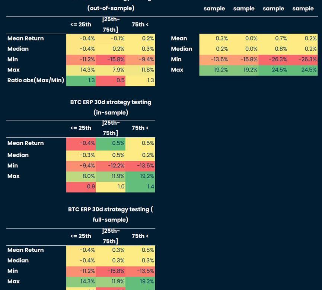Select the green 0.5% Mean Return cell in in-sample table
The width and height of the screenshot is (322, 290).
(x=111, y=143)
